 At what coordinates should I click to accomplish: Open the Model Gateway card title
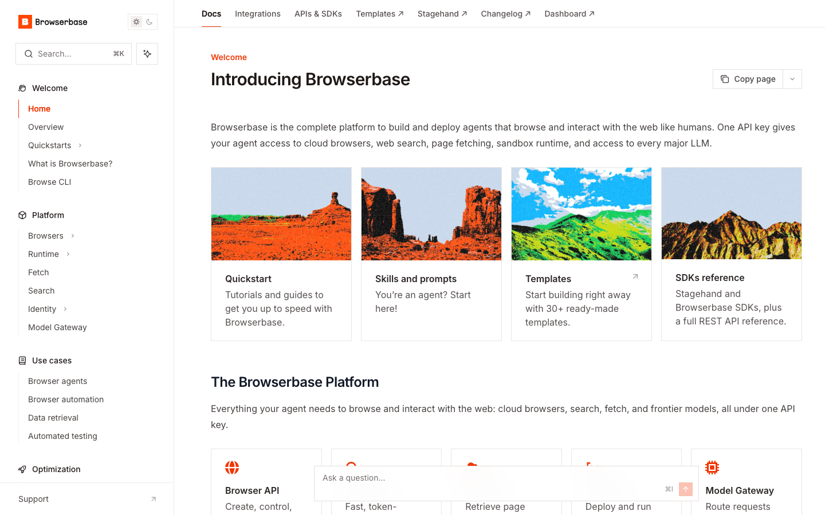[x=740, y=490]
